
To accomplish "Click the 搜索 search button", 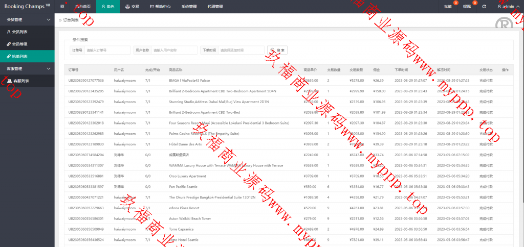I will [x=278, y=50].
